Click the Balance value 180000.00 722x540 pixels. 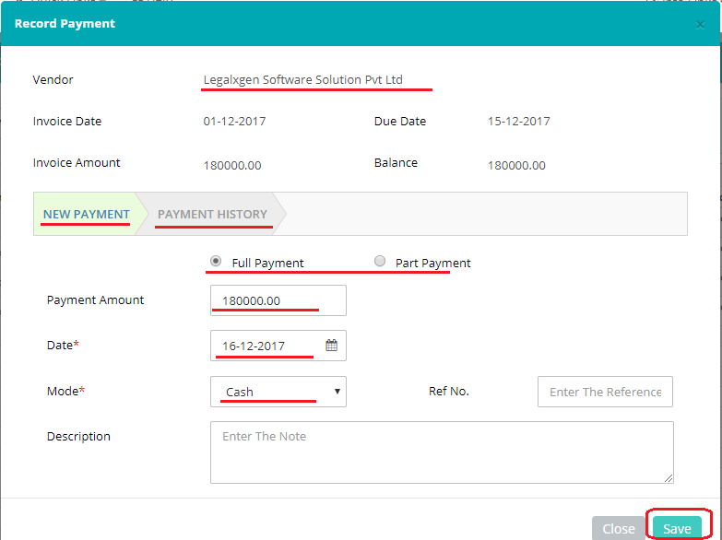[x=516, y=166]
